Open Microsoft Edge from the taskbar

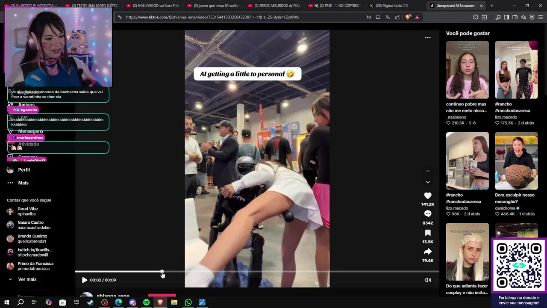coord(118,302)
